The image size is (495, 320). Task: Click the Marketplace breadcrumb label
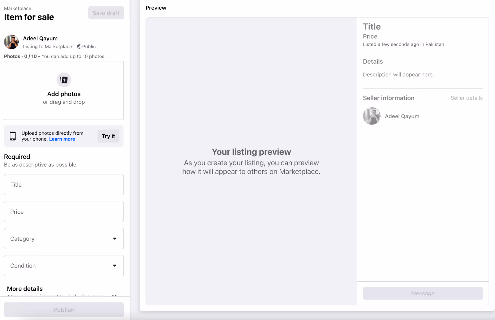click(x=17, y=8)
